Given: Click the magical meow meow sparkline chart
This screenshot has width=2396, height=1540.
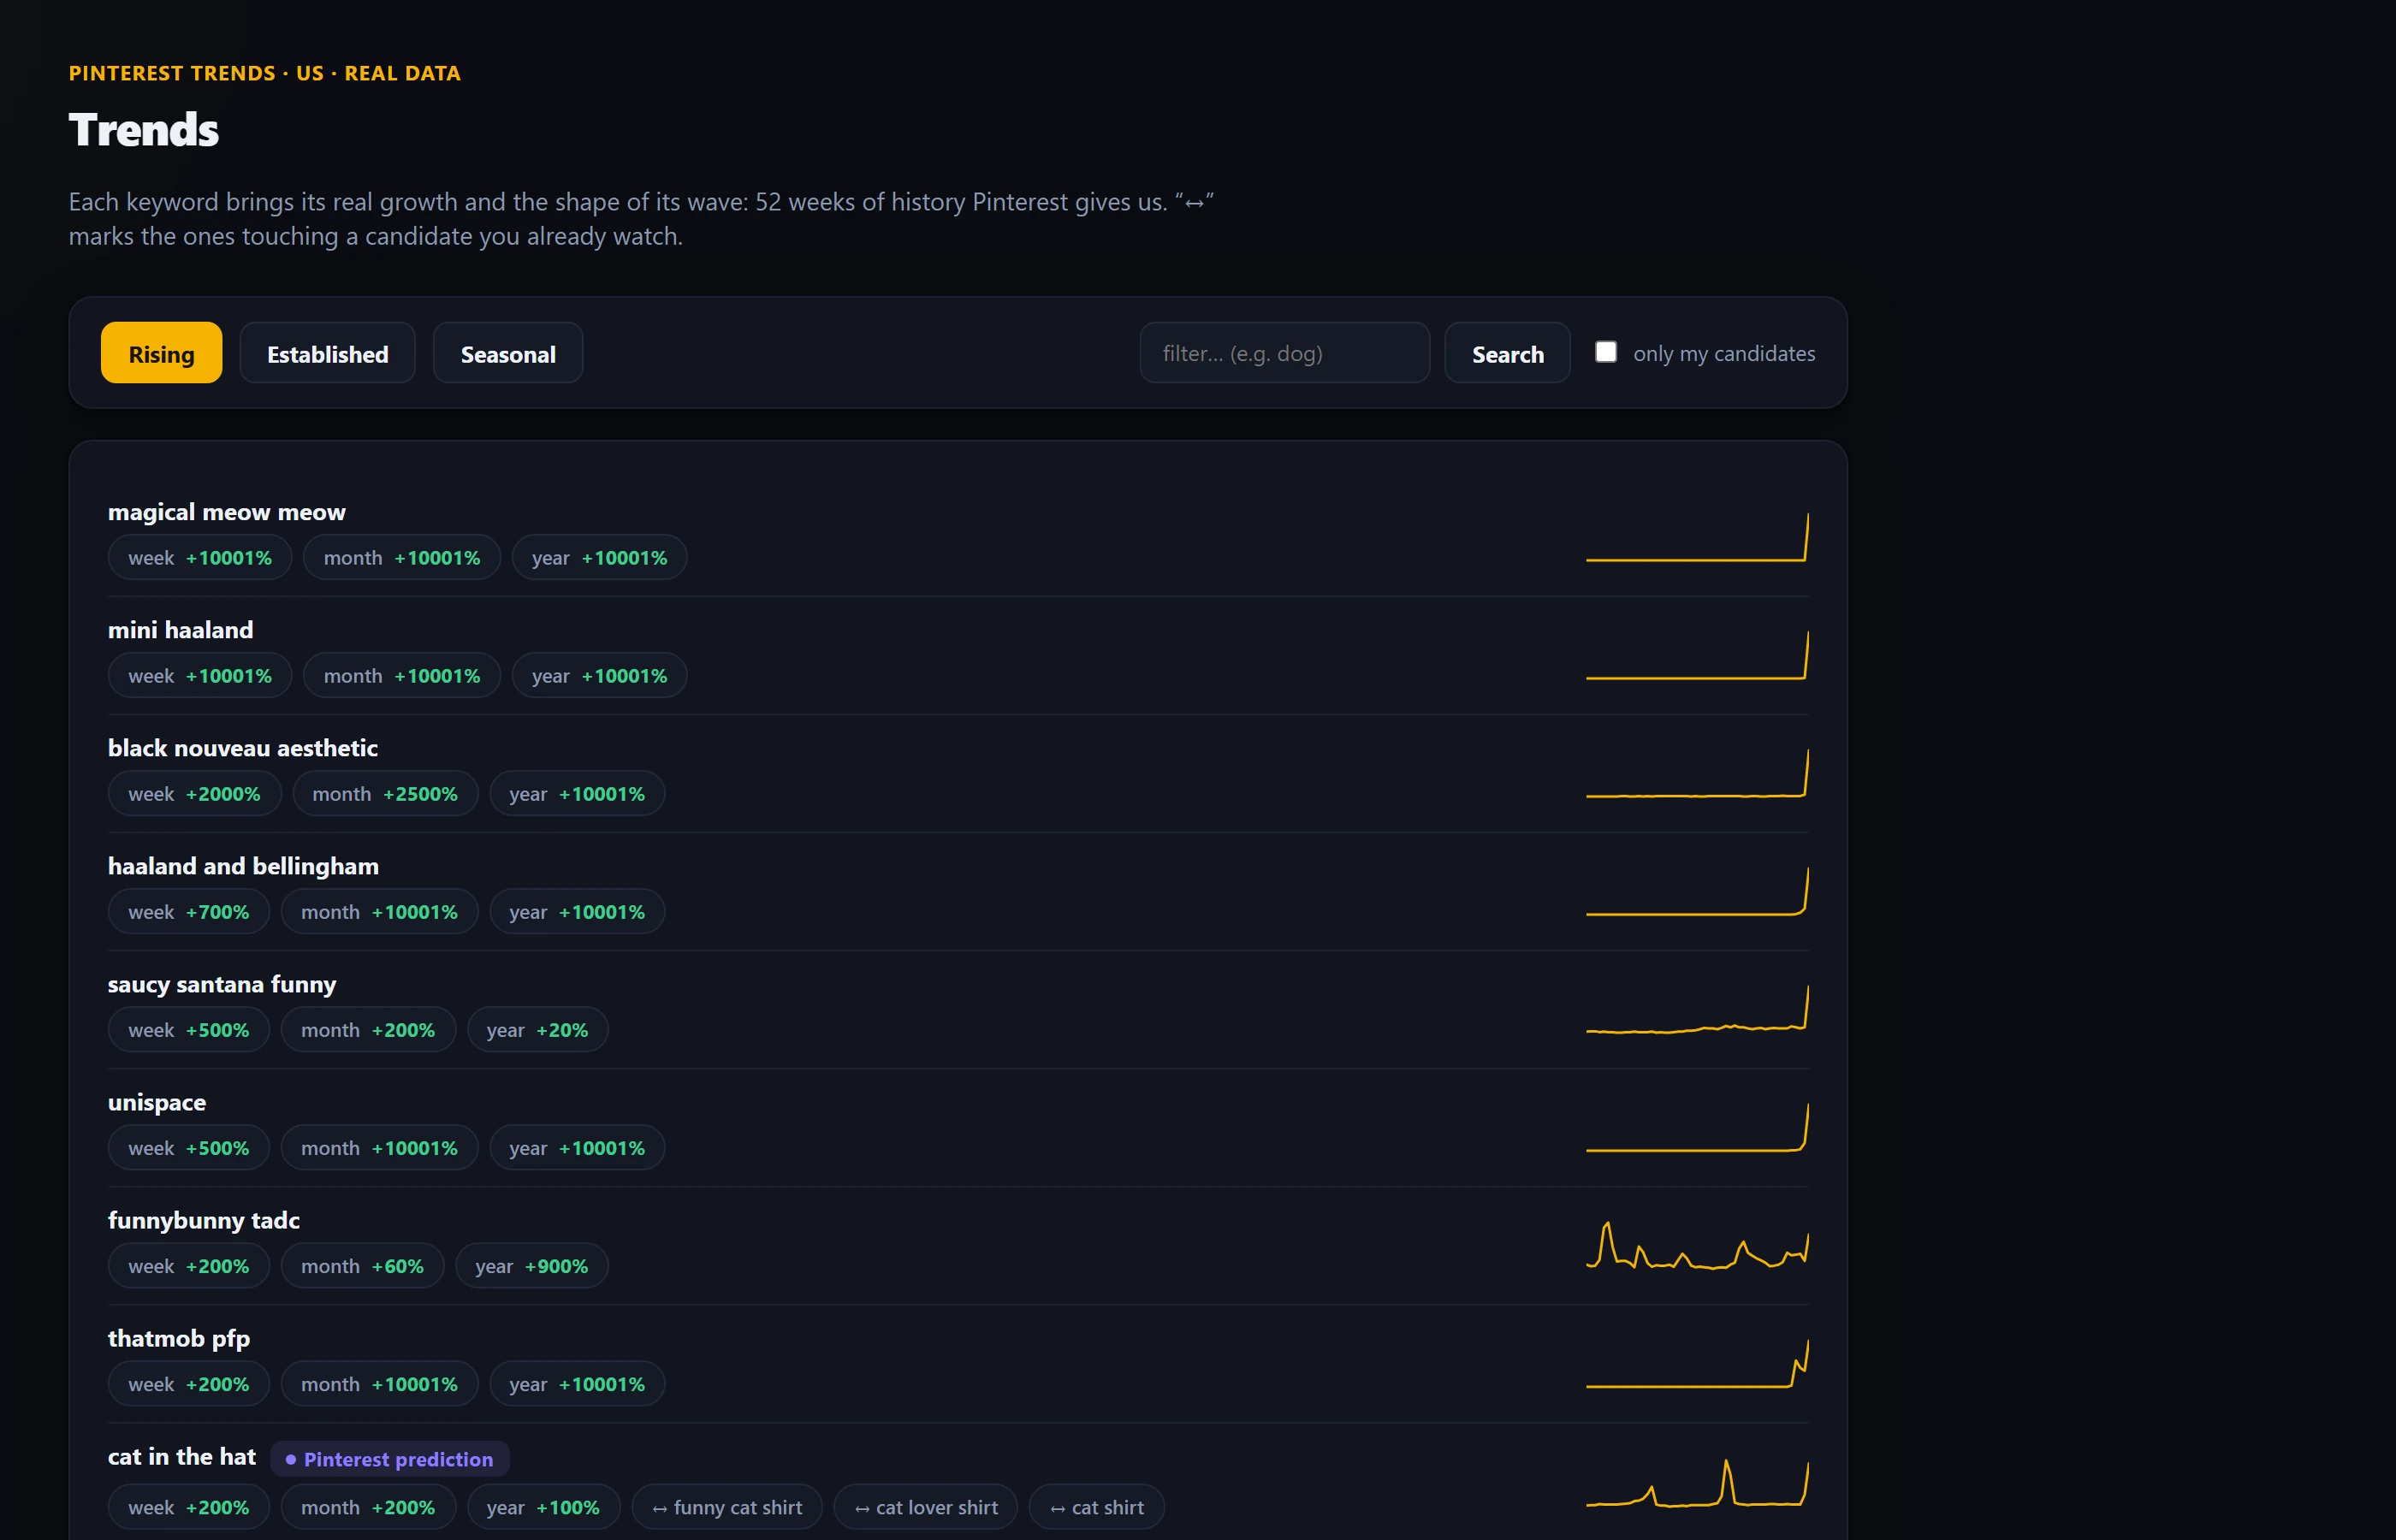Looking at the screenshot, I should (x=1697, y=538).
